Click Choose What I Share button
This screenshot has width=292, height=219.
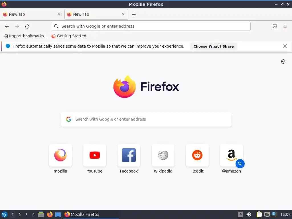[213, 46]
